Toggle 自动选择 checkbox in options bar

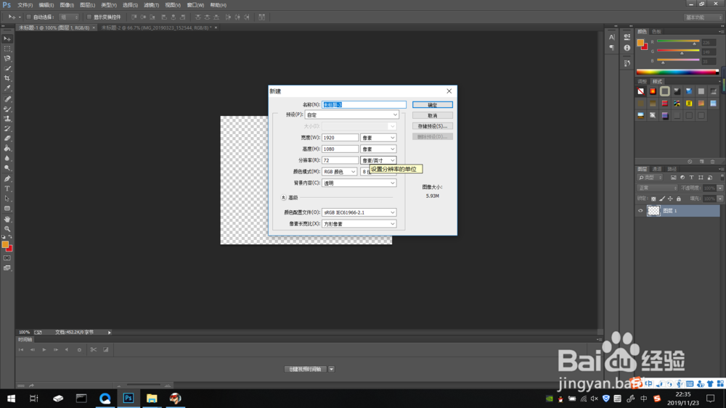click(28, 17)
